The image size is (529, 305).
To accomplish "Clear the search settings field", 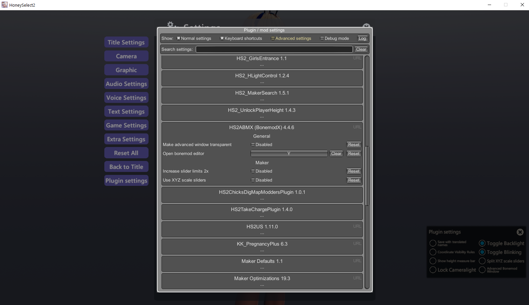I will [361, 49].
